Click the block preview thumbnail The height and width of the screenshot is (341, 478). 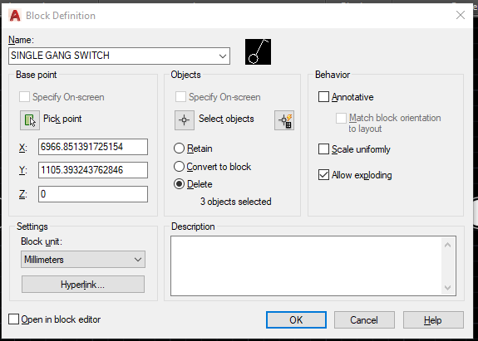[x=258, y=51]
